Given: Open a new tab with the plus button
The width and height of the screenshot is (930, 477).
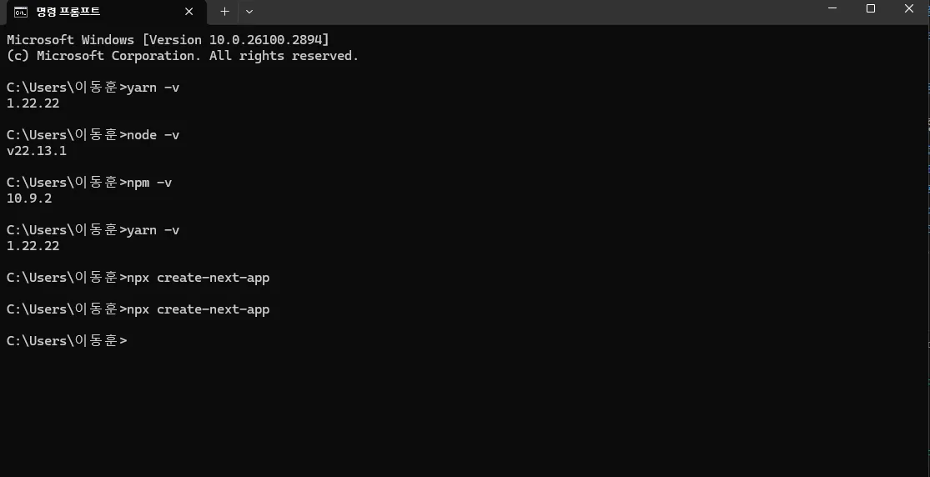Looking at the screenshot, I should [224, 12].
